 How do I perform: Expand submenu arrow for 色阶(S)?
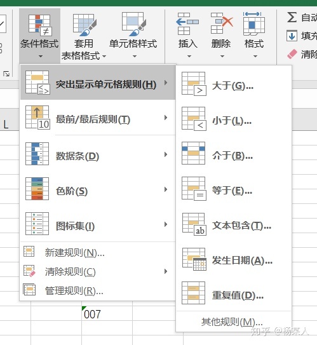[166, 189]
